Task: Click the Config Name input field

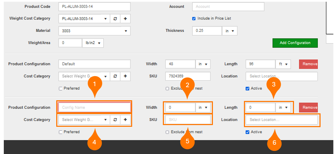Action: pos(94,107)
